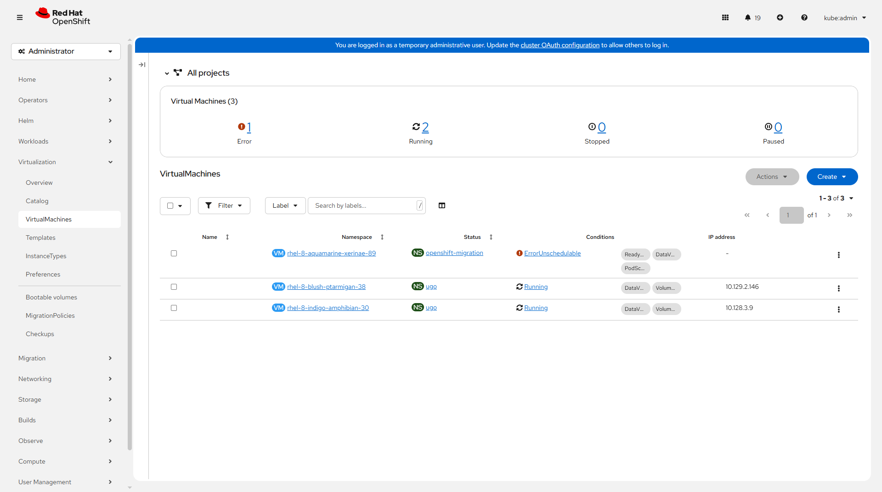This screenshot has height=492, width=882.
Task: Tick checkbox for rhel-8-blush-ptarmigan-38 row
Action: point(174,287)
